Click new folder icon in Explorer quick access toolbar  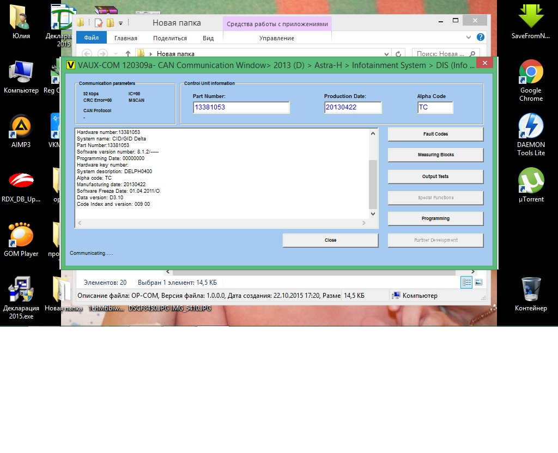click(110, 23)
